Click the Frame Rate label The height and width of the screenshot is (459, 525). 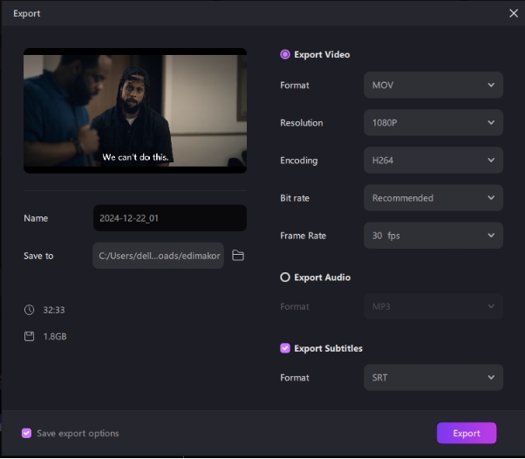303,236
